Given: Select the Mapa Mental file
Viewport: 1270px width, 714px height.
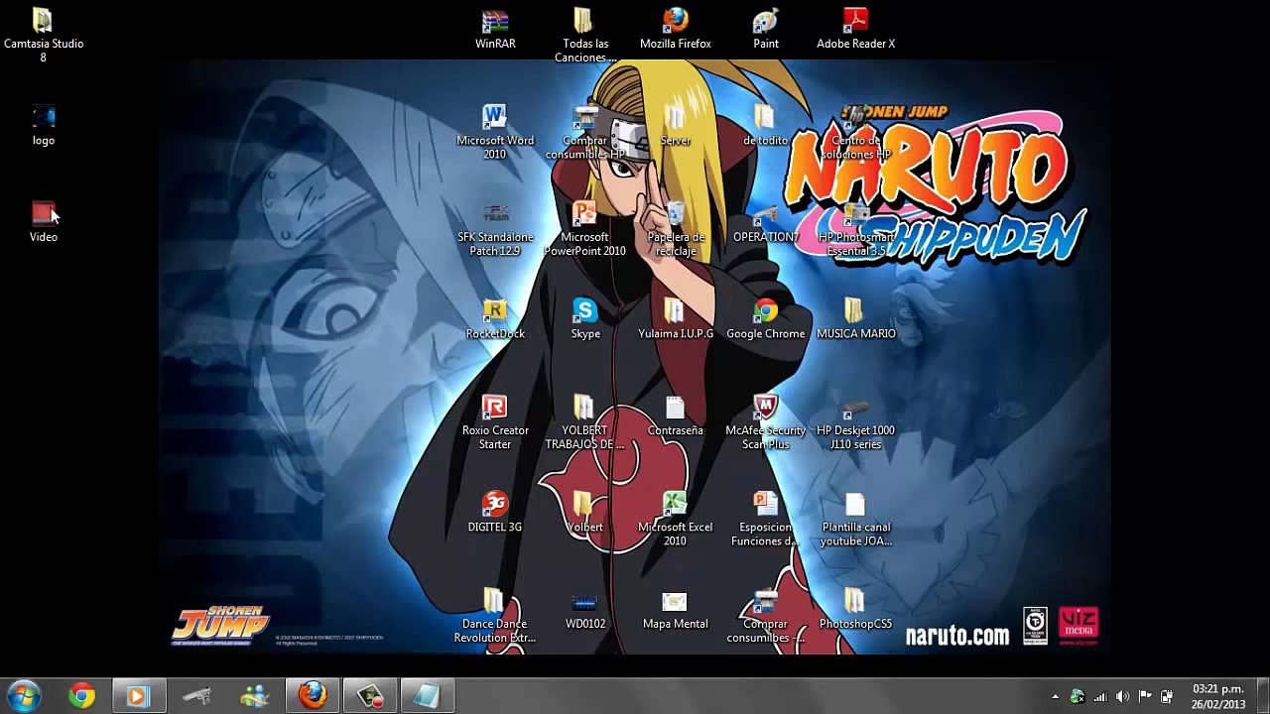Looking at the screenshot, I should (676, 608).
